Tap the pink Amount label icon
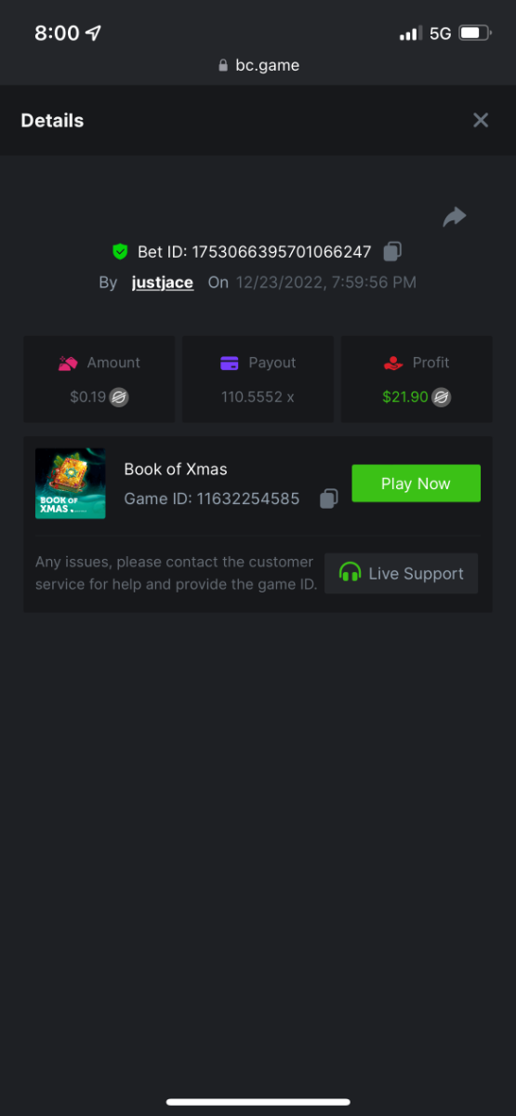 click(x=68, y=363)
